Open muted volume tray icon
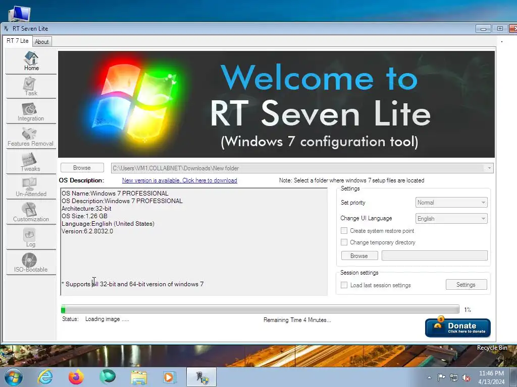Viewport: 517px width, 387px height. 466,377
